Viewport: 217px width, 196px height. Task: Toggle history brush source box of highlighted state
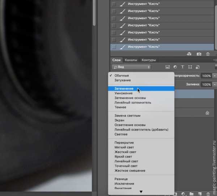click(114, 47)
